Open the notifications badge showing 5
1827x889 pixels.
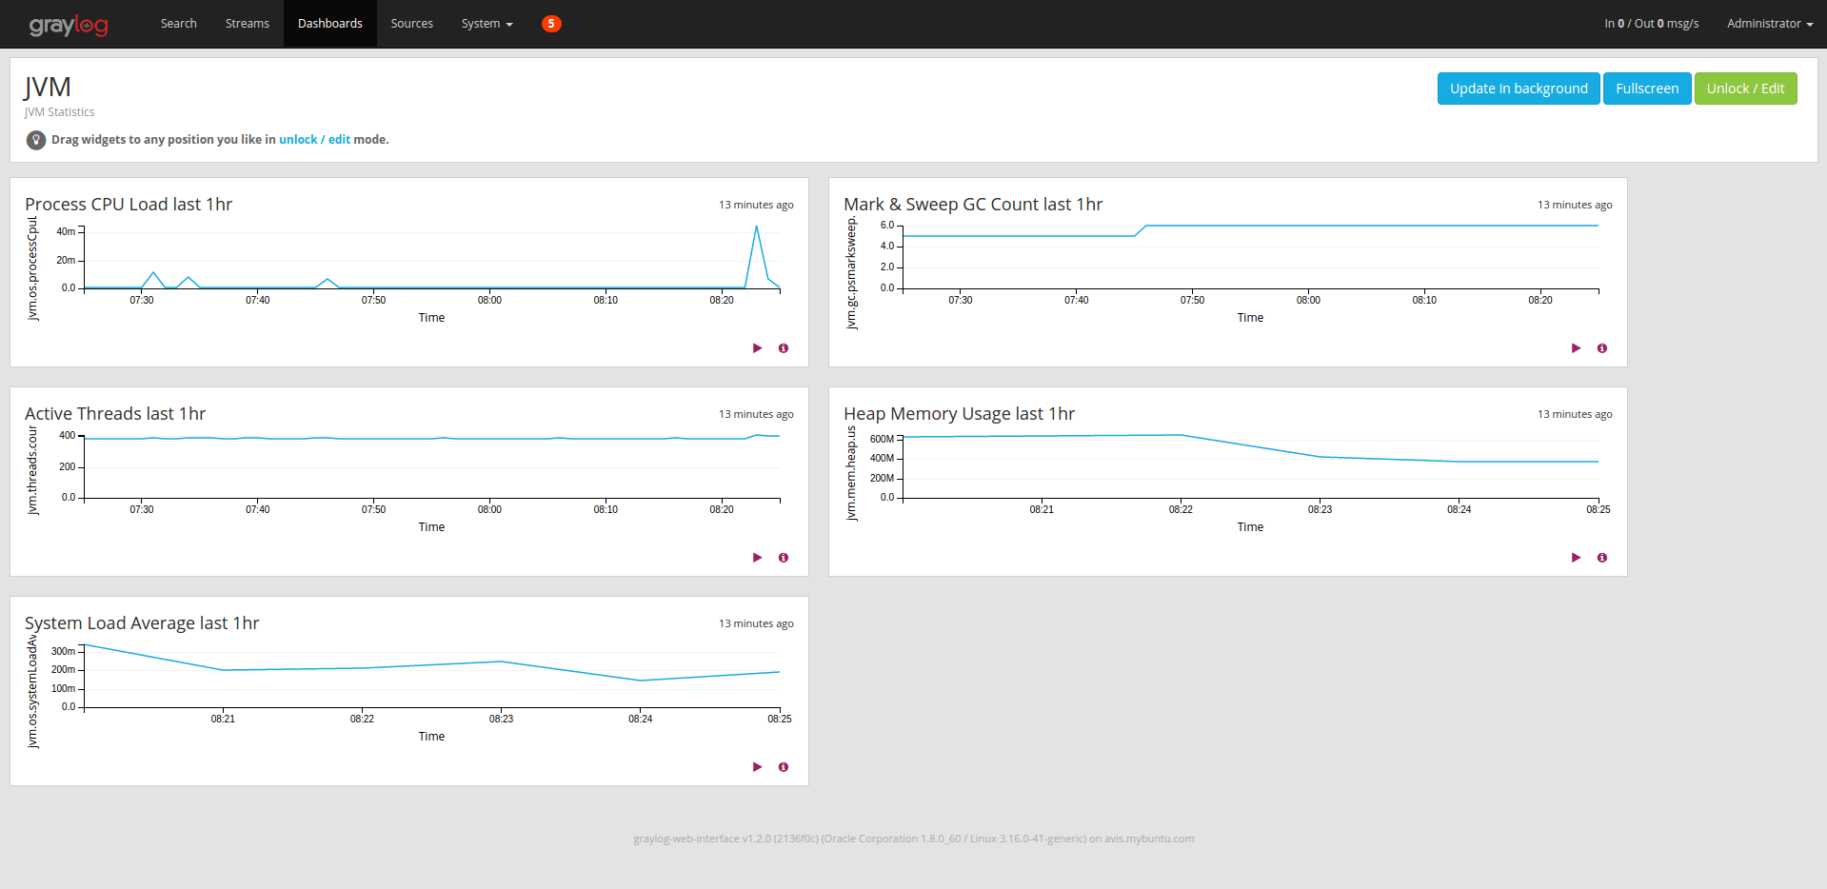(551, 24)
